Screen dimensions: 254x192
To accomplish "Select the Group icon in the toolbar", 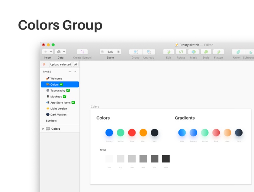I will tap(135, 52).
